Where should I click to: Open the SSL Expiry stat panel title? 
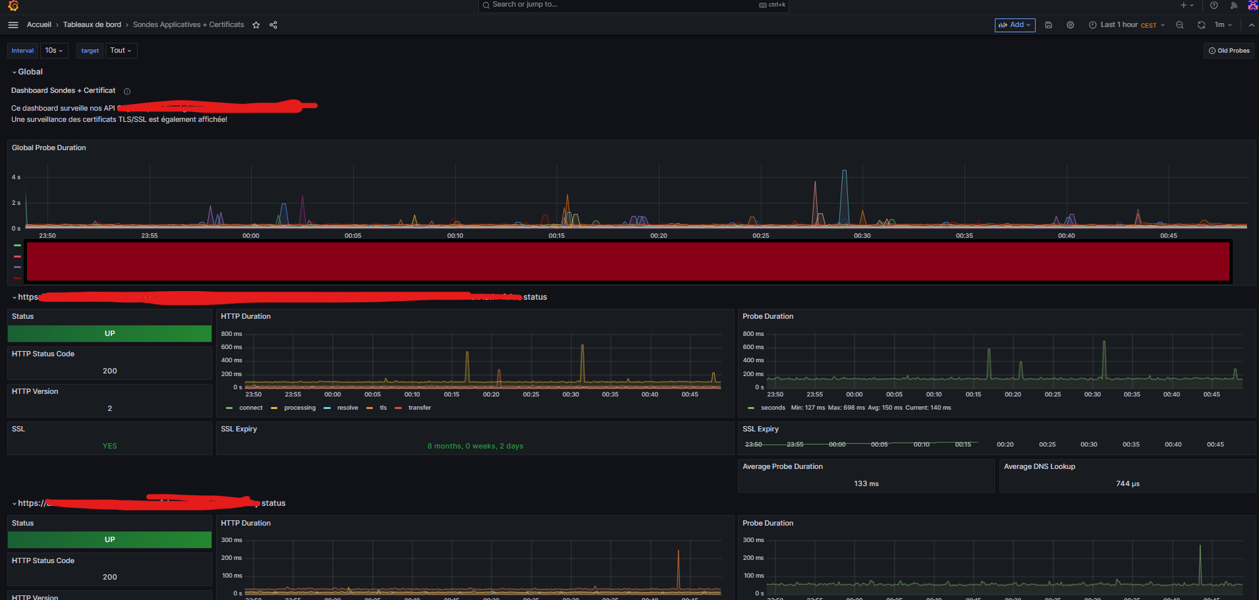tap(239, 429)
